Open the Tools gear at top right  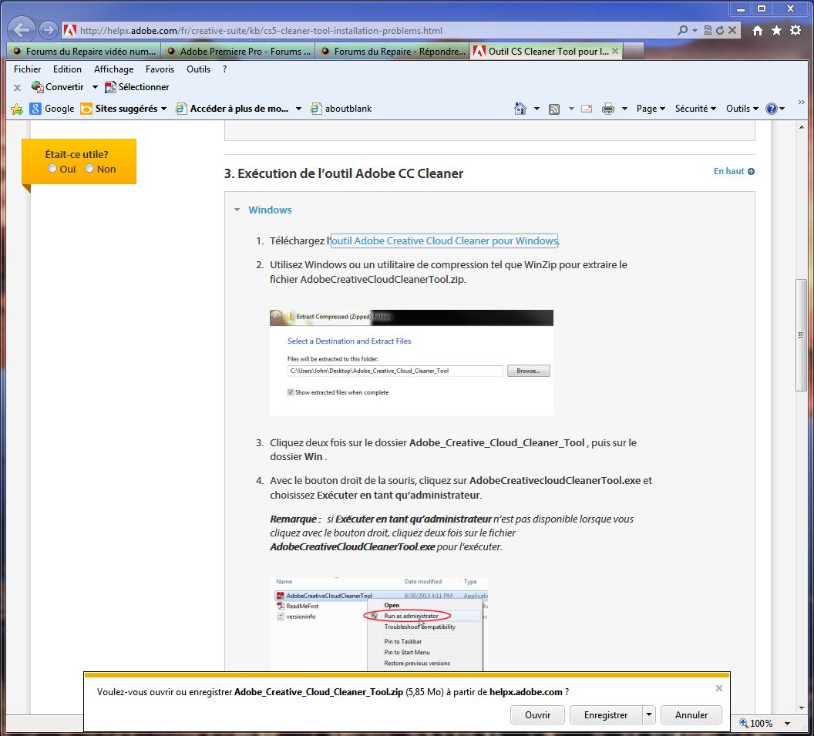click(x=795, y=30)
